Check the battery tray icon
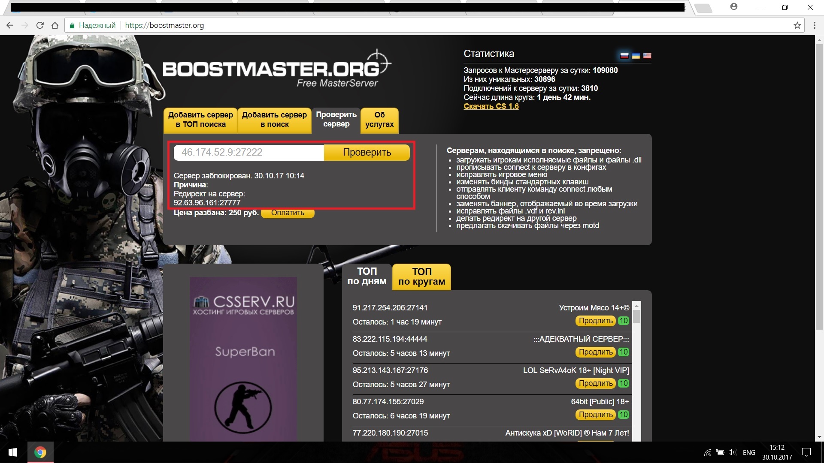824x463 pixels. coord(720,452)
